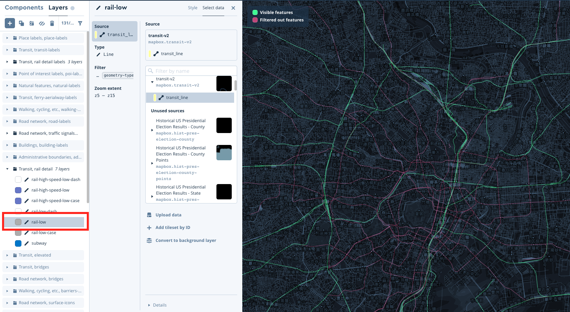Close the rail-low panel
The image size is (570, 312).
(x=233, y=8)
